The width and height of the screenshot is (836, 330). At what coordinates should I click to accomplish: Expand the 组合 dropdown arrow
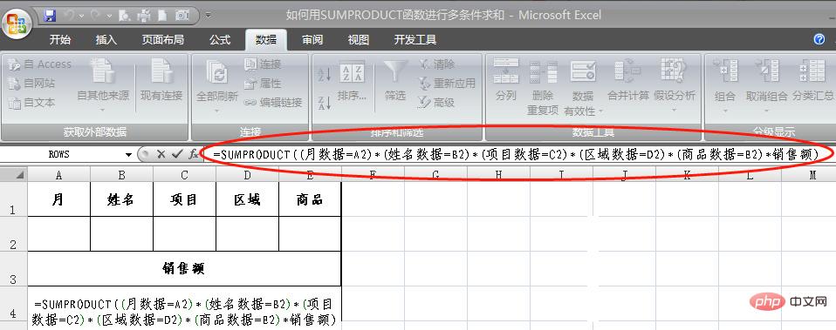click(725, 111)
